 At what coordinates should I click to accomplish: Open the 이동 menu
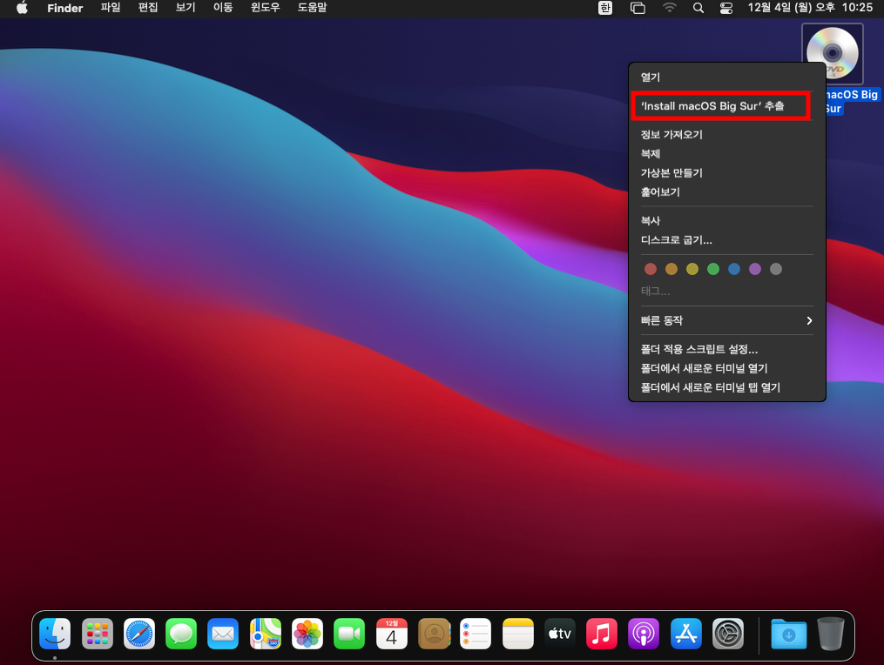tap(223, 8)
